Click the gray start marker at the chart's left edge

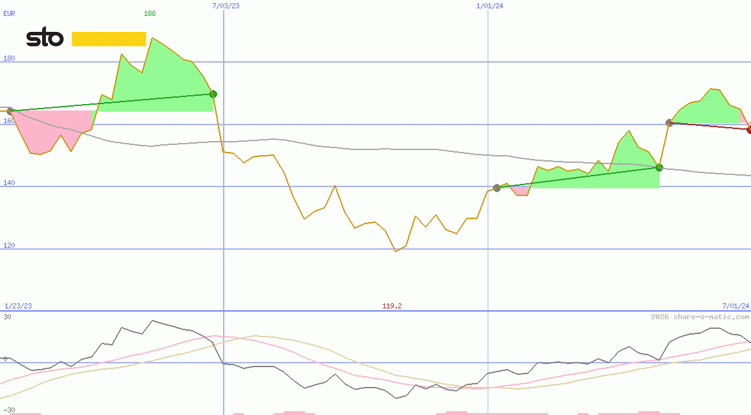pyautogui.click(x=10, y=111)
